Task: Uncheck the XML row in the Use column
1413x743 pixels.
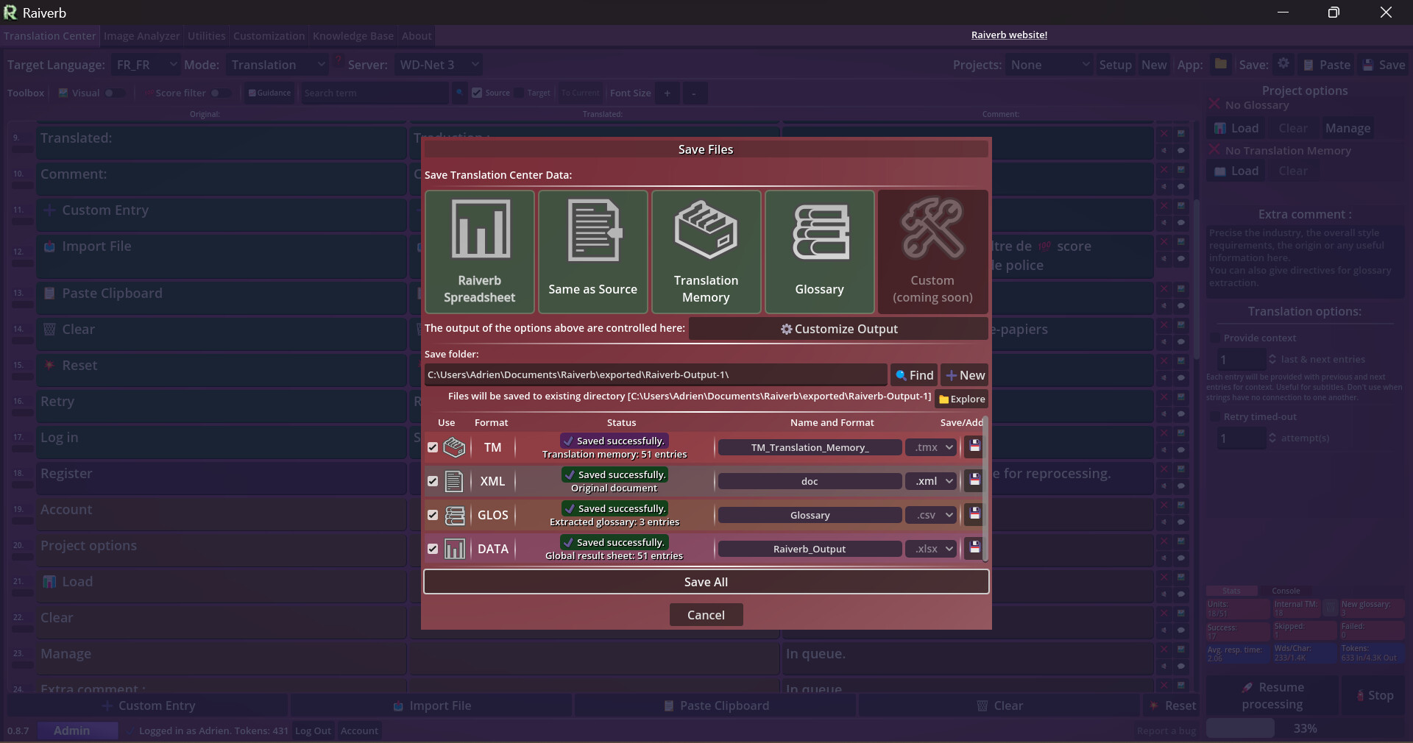Action: [432, 481]
